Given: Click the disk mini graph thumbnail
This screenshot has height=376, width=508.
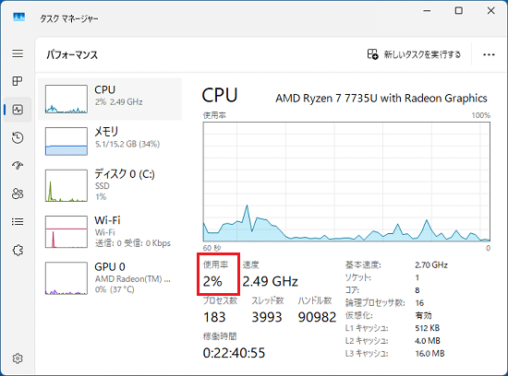Looking at the screenshot, I should click(x=67, y=185).
